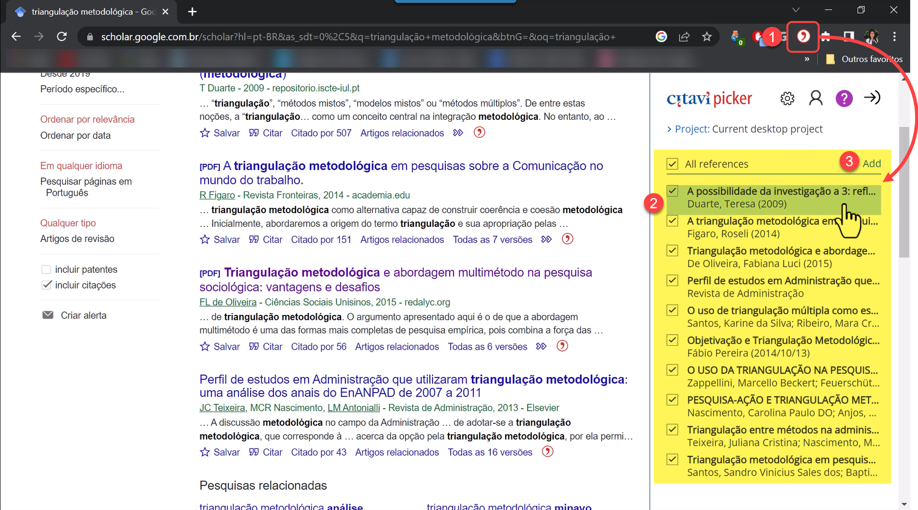Open the tab search dropdown arrow
This screenshot has height=510, width=918.
(x=796, y=10)
